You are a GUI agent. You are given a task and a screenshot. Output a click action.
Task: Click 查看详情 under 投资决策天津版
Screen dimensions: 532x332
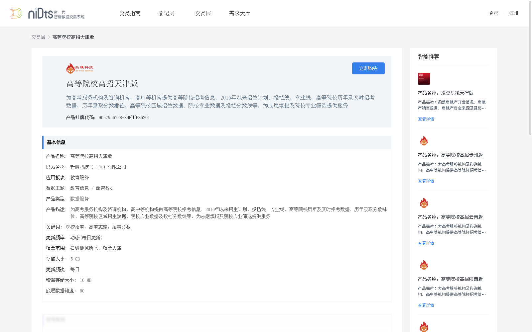click(x=426, y=119)
